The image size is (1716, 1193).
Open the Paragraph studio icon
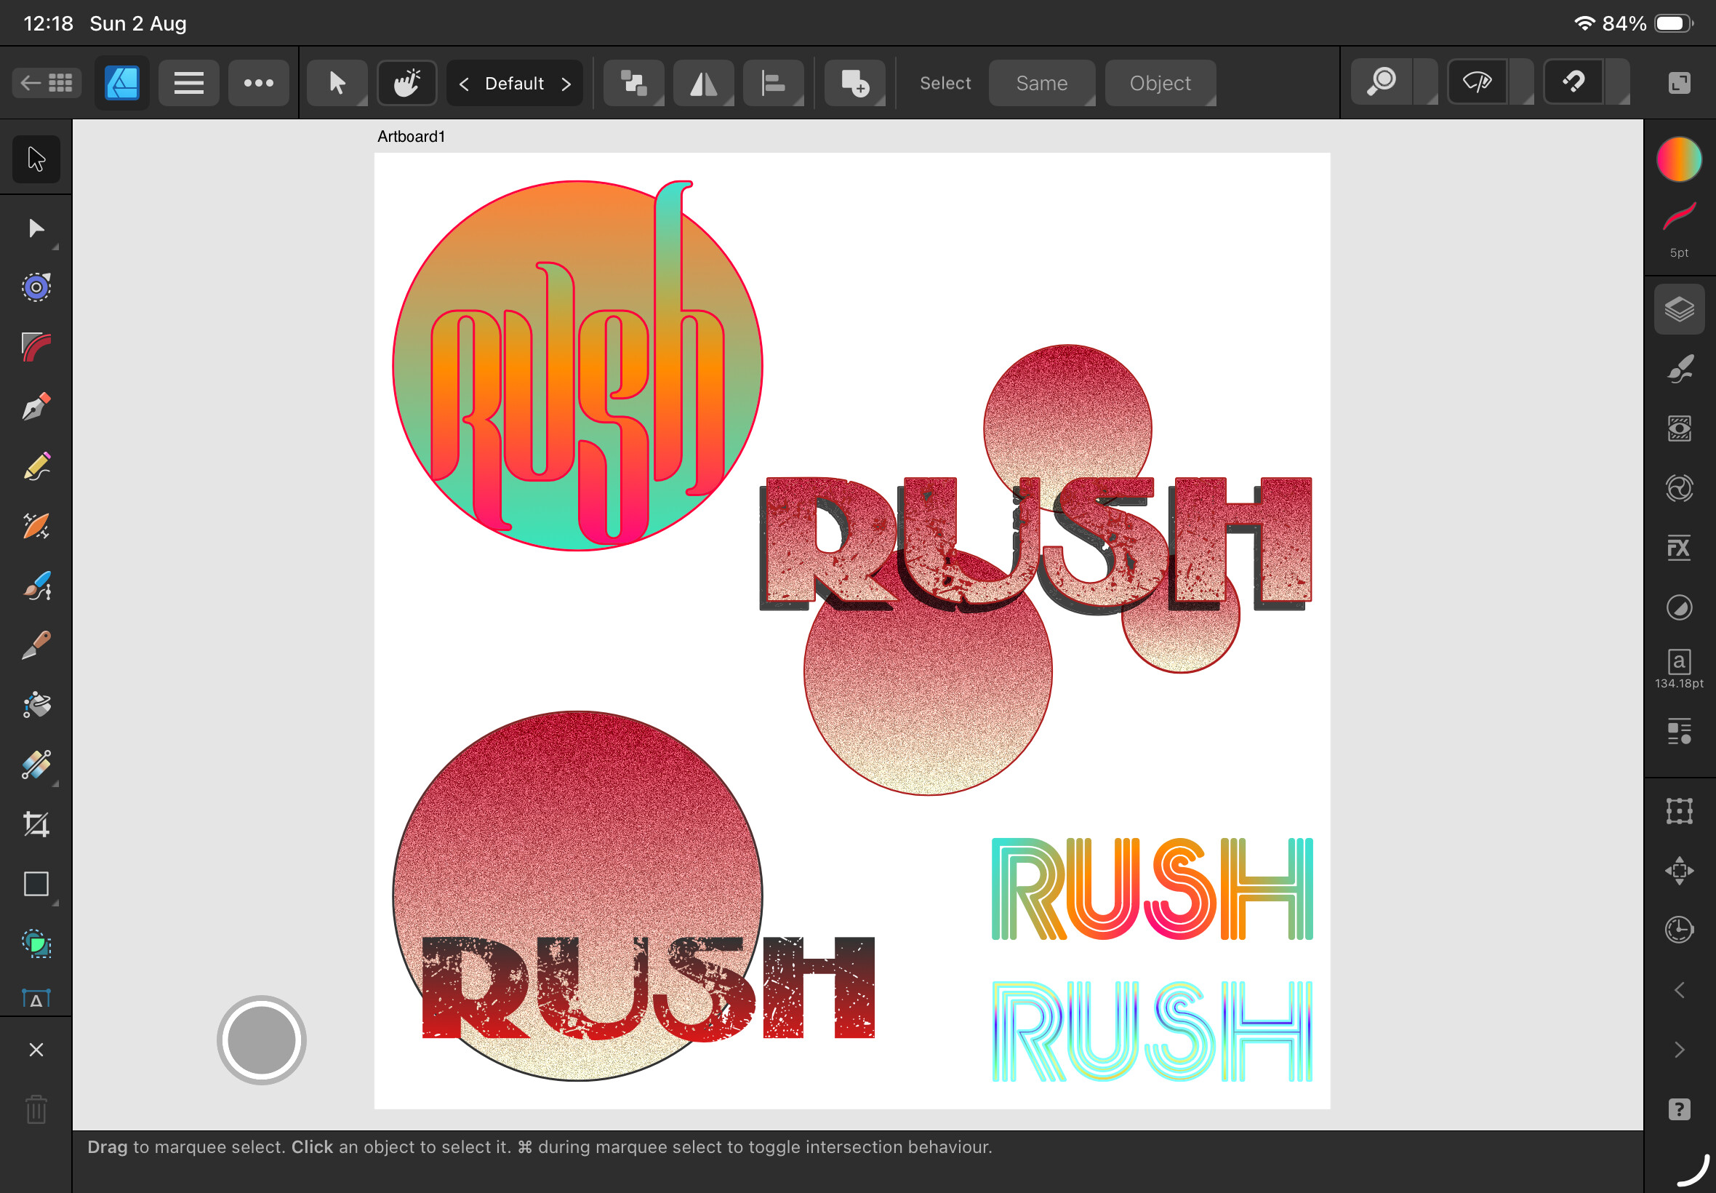click(x=1679, y=731)
